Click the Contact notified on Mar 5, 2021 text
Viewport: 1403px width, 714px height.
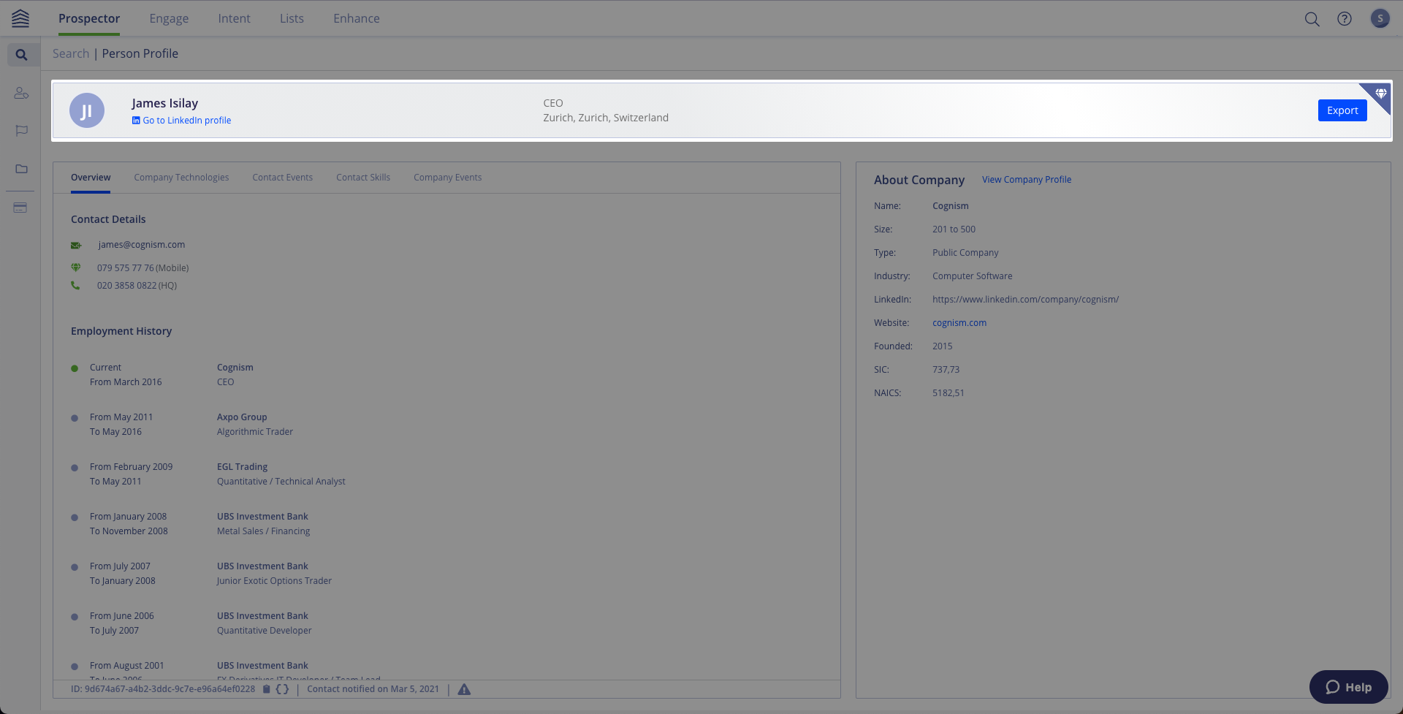(373, 689)
